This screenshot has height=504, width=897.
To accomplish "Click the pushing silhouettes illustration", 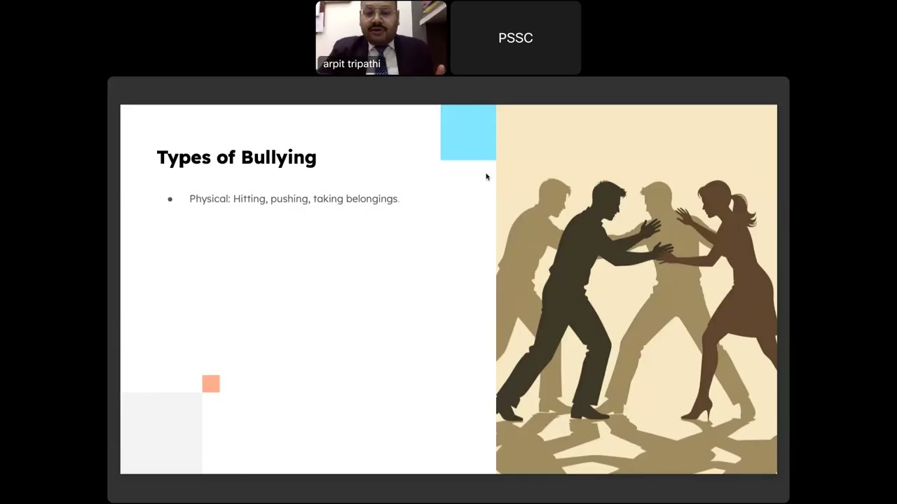I will (636, 289).
